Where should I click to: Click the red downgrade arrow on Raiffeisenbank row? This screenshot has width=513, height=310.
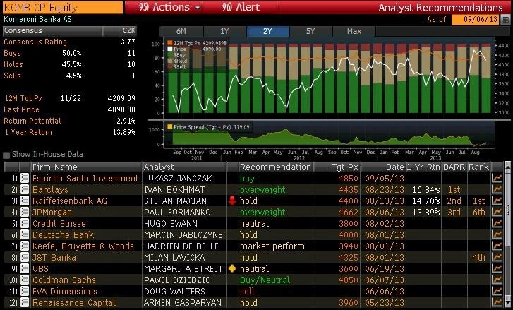click(232, 201)
